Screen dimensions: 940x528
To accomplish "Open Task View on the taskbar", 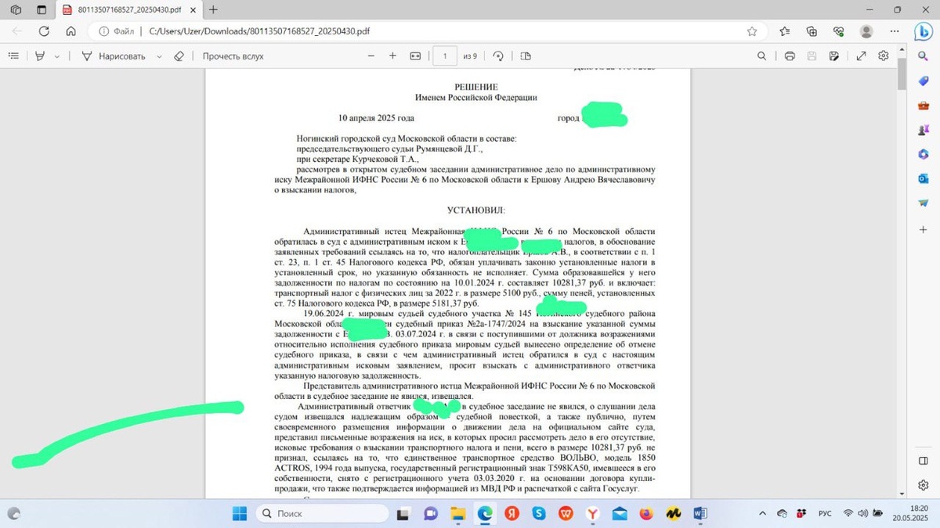I will coord(403,514).
